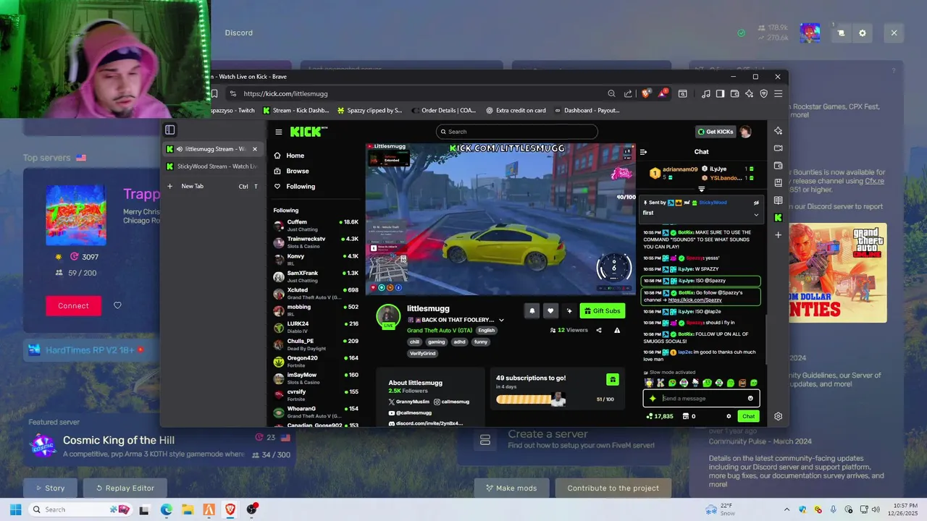Click the Kick logo
The height and width of the screenshot is (521, 927).
click(309, 131)
